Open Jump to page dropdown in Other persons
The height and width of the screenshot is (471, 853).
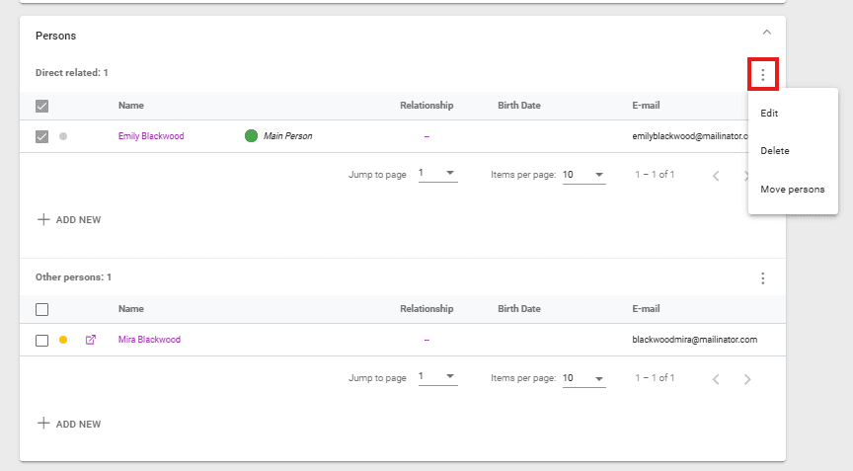[x=436, y=378]
